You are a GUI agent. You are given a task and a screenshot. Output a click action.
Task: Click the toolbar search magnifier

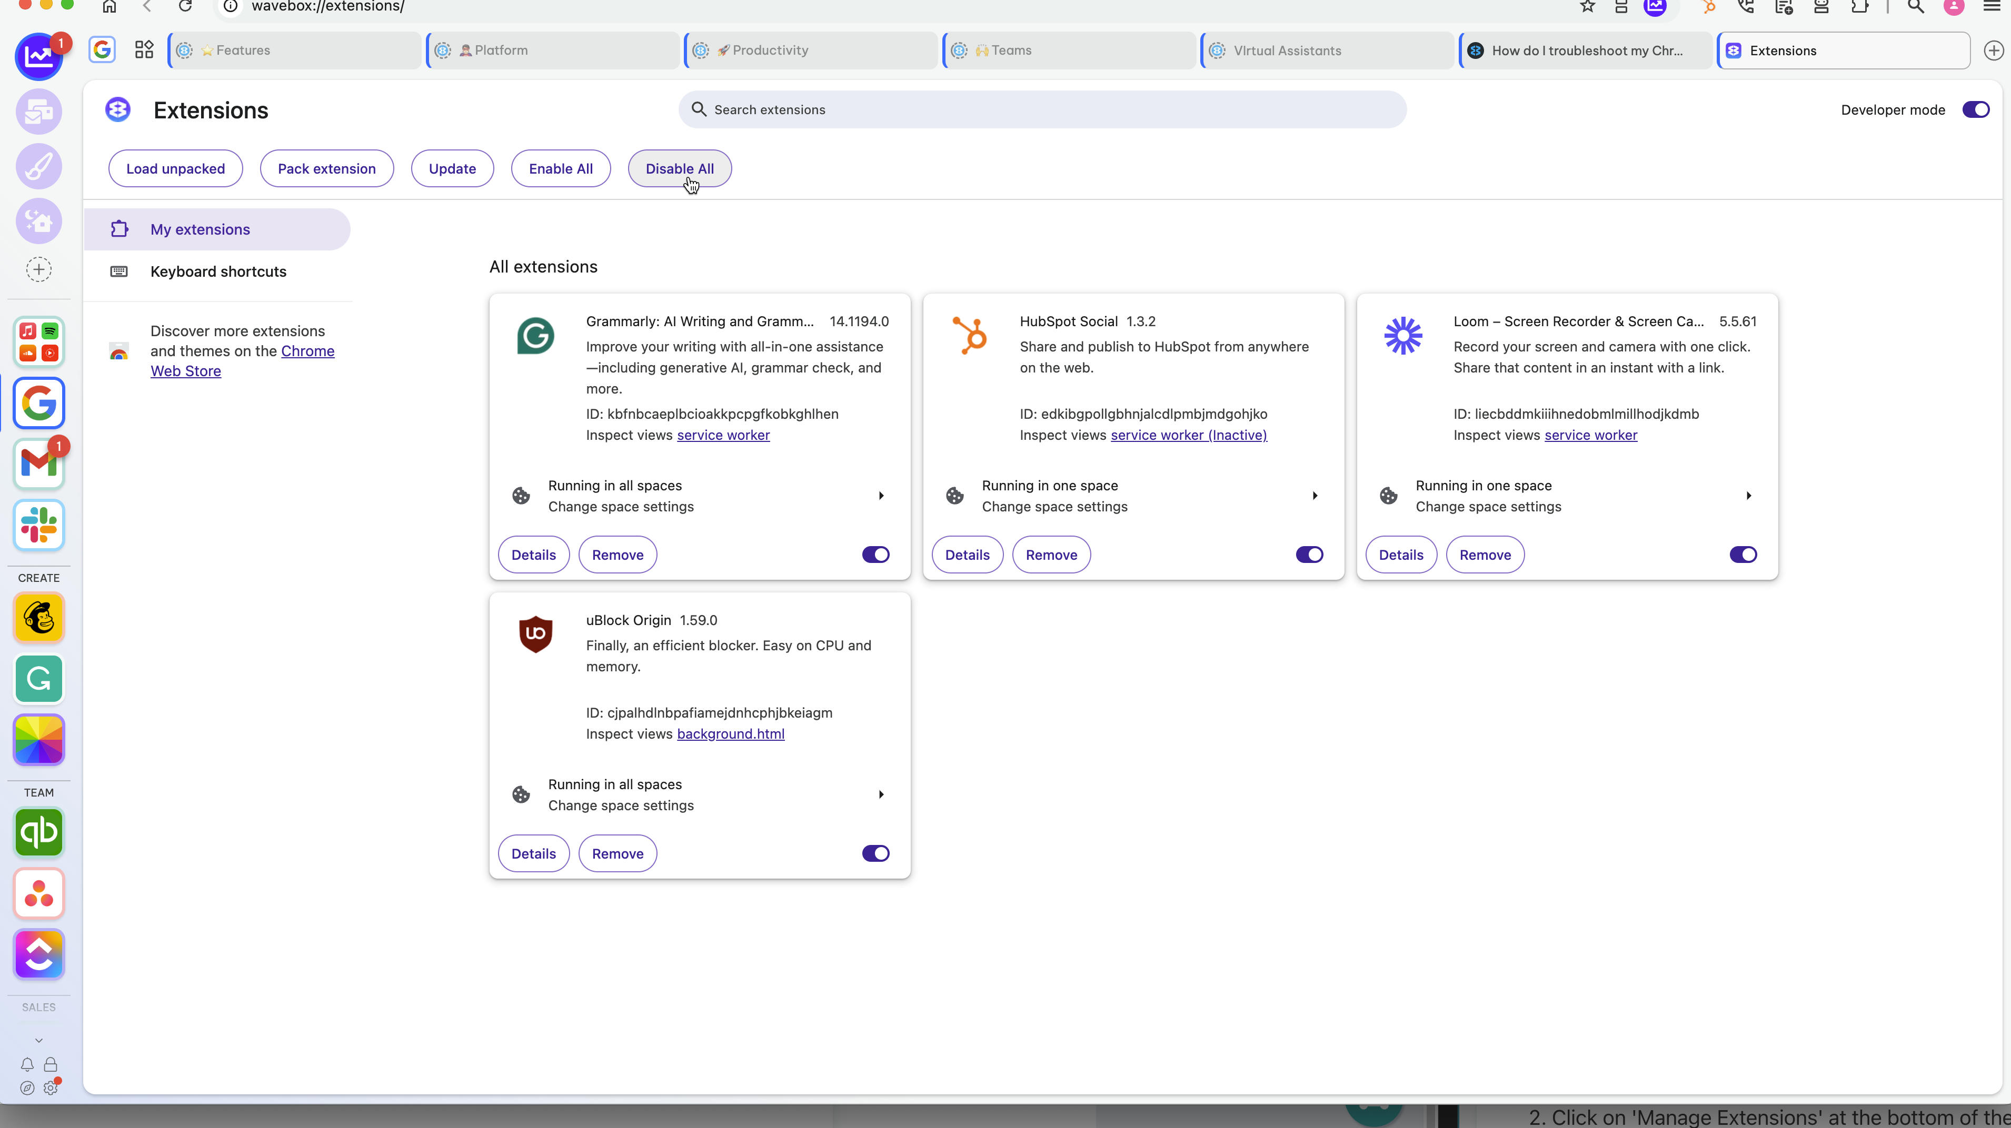pyautogui.click(x=1916, y=6)
